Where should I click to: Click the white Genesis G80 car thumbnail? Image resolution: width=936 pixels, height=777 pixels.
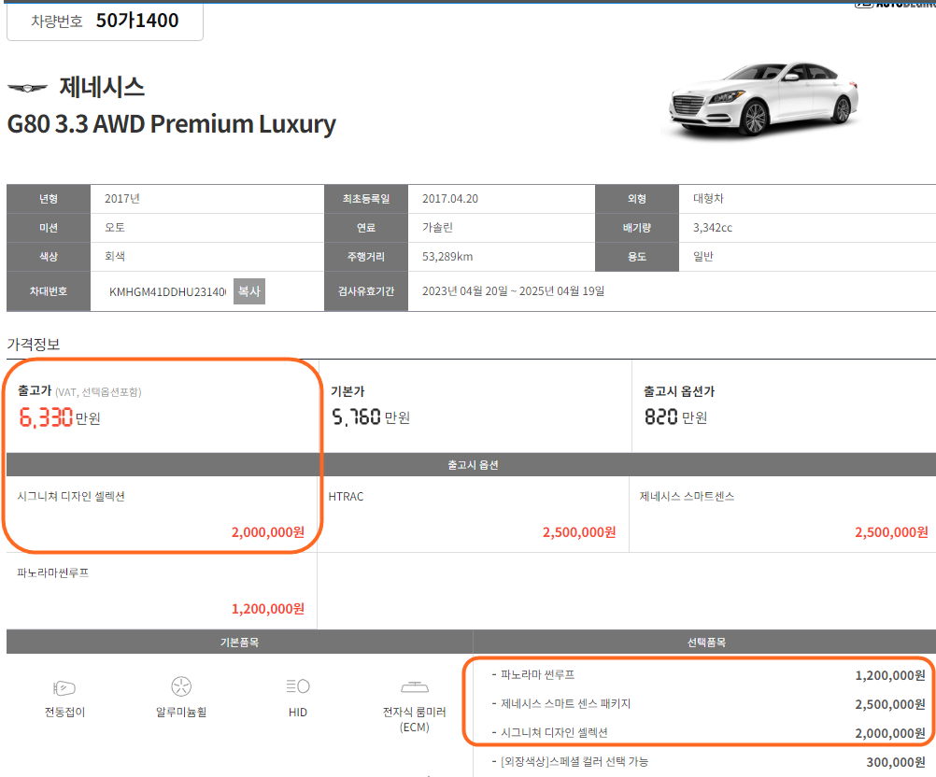[764, 99]
